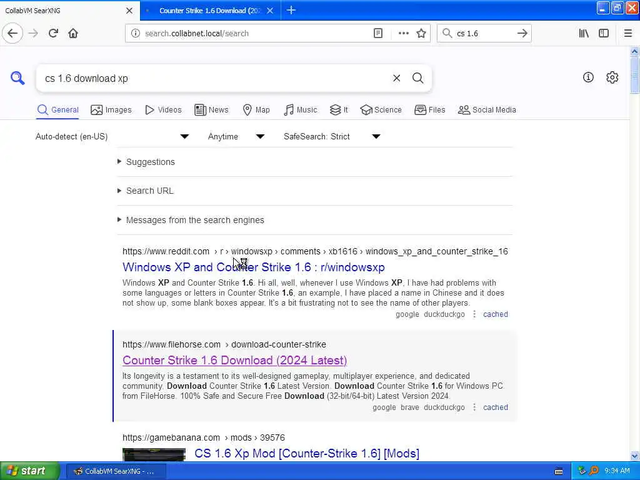The width and height of the screenshot is (640, 480).
Task: Click gamebanana result thumbnail image
Action: click(x=154, y=455)
